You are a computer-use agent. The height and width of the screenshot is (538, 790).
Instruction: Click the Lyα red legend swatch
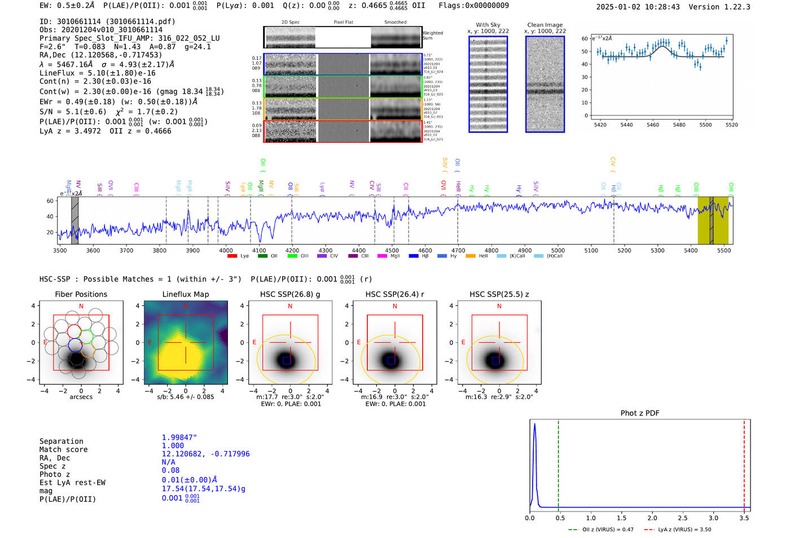[232, 256]
